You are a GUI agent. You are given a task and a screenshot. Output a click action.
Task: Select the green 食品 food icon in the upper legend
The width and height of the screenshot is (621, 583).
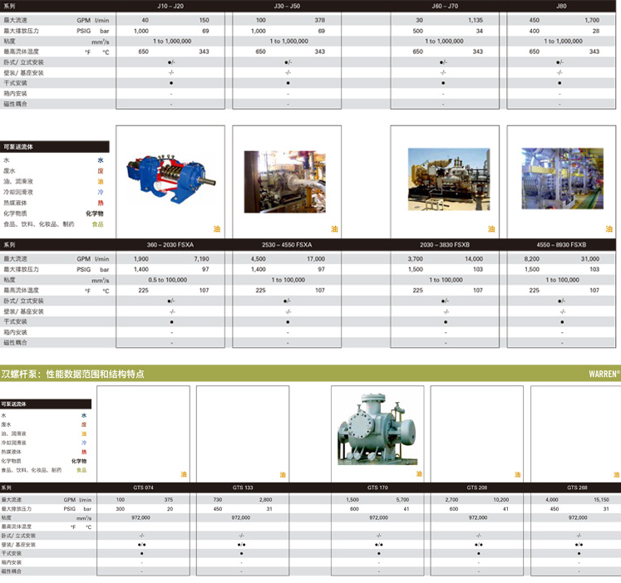[97, 224]
